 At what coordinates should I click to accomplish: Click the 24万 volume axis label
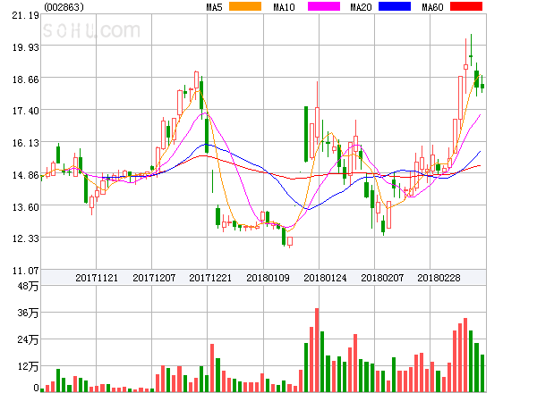tap(28, 339)
